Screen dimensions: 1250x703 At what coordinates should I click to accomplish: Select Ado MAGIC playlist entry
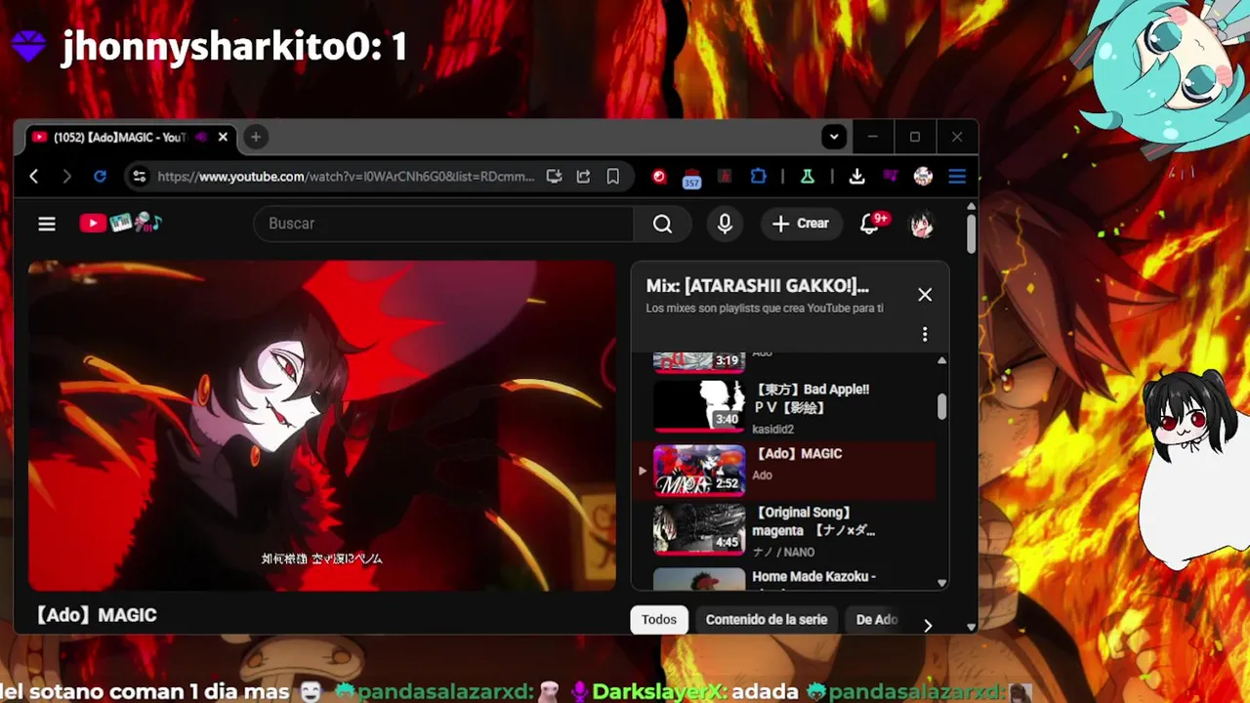click(788, 471)
